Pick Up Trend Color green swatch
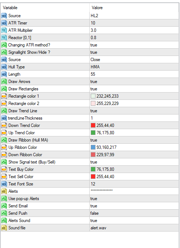This screenshot has width=180, height=248. [93, 133]
